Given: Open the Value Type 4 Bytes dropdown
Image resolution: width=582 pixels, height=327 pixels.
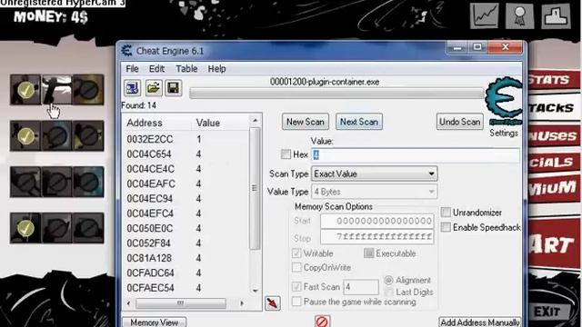Looking at the screenshot, I should tap(374, 192).
